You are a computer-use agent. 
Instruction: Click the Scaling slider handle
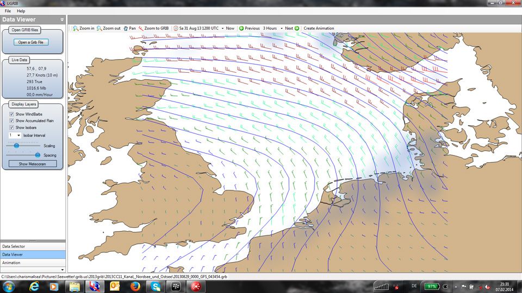[x=16, y=145]
